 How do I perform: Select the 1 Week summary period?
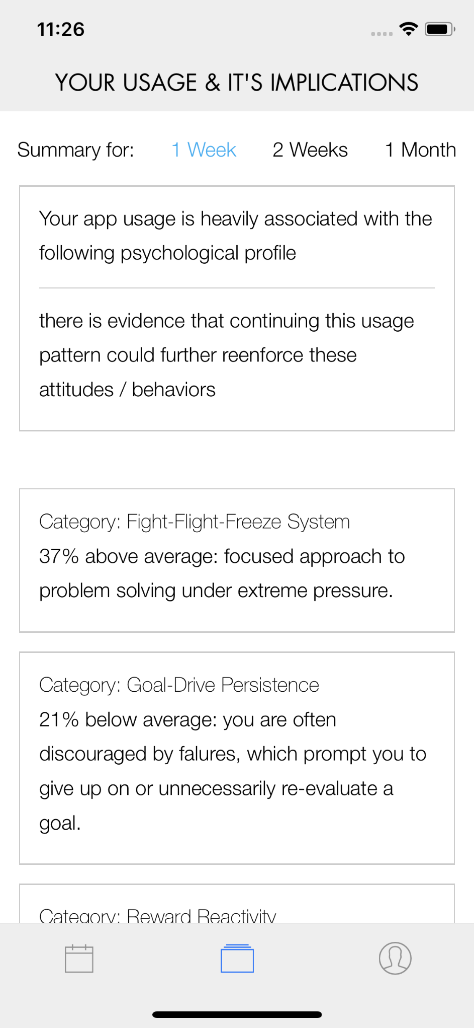click(204, 150)
